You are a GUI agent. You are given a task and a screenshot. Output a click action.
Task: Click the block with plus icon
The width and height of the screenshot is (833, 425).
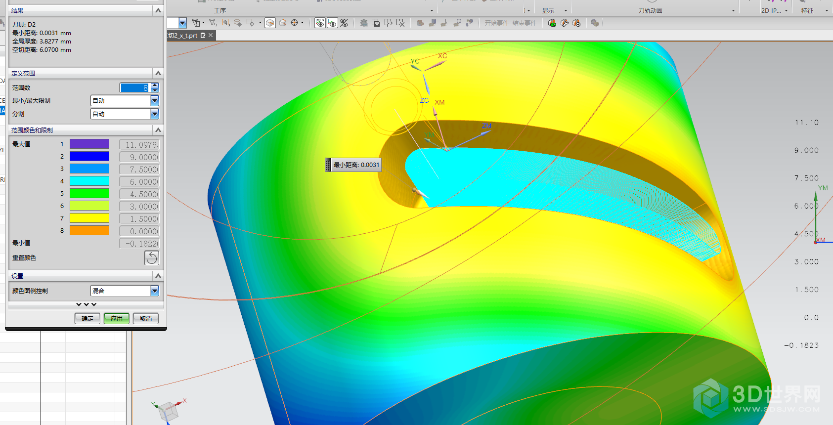point(576,23)
